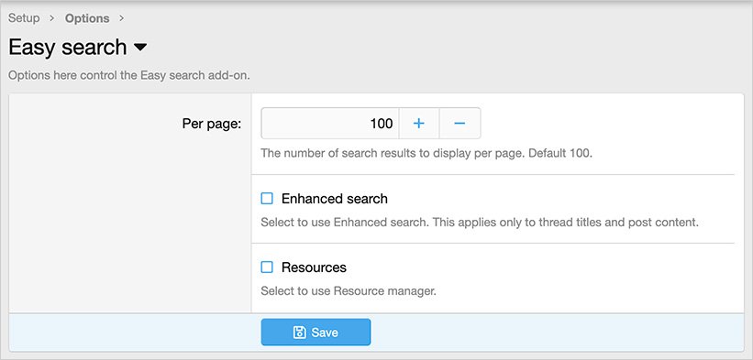Click the 'Enhanced search' label text
The width and height of the screenshot is (753, 360).
pos(334,199)
